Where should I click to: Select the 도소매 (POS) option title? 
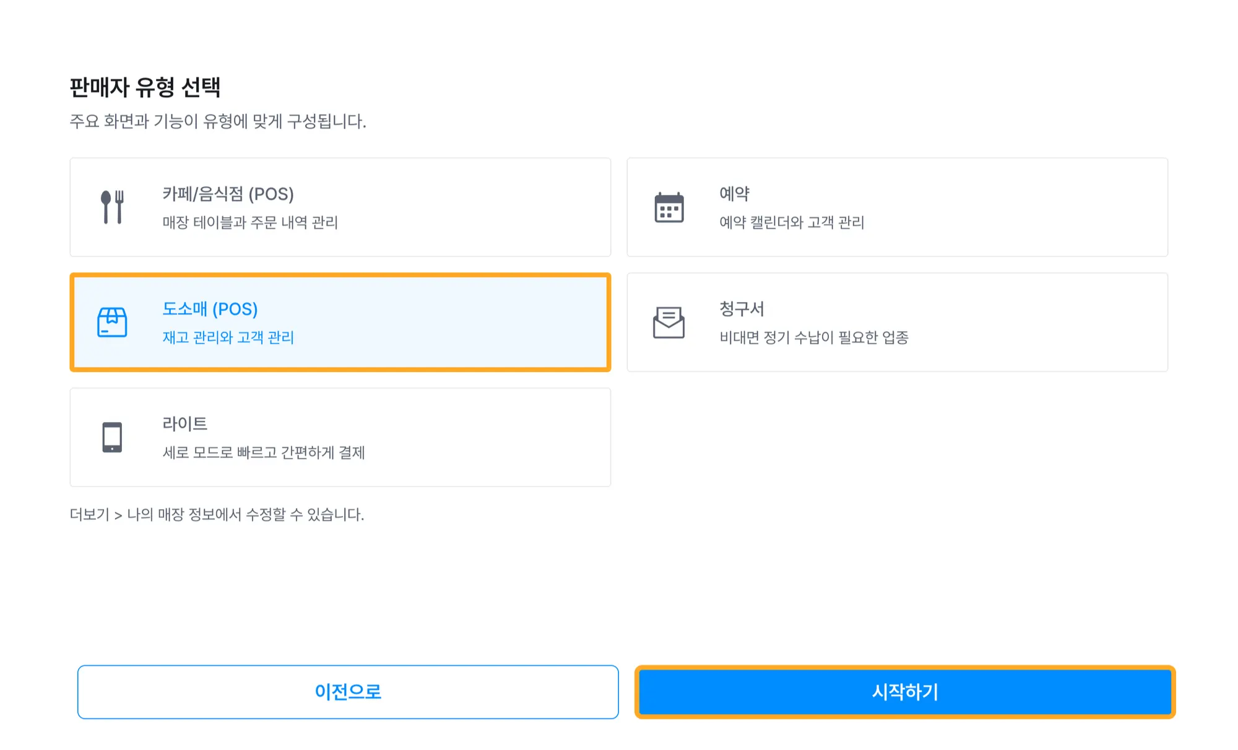(x=210, y=309)
